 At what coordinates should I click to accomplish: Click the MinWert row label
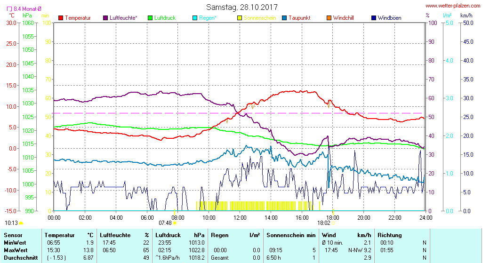click(15, 243)
